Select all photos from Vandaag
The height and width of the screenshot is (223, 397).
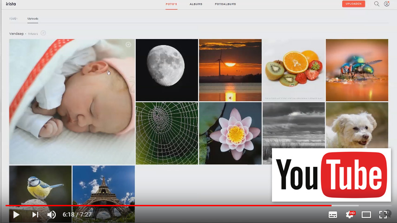[x=43, y=33]
